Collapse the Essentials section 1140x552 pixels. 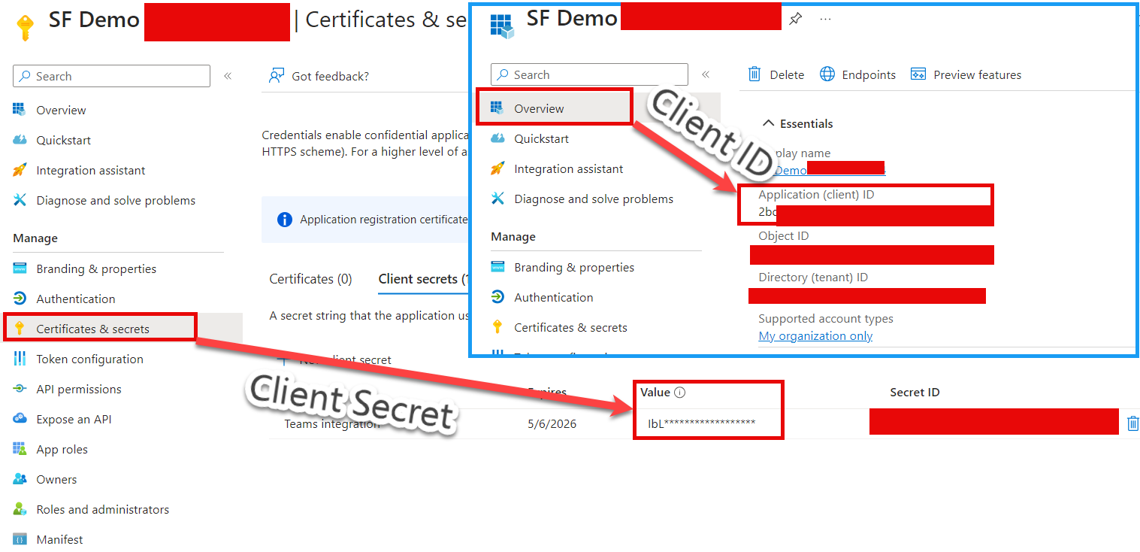click(x=798, y=123)
